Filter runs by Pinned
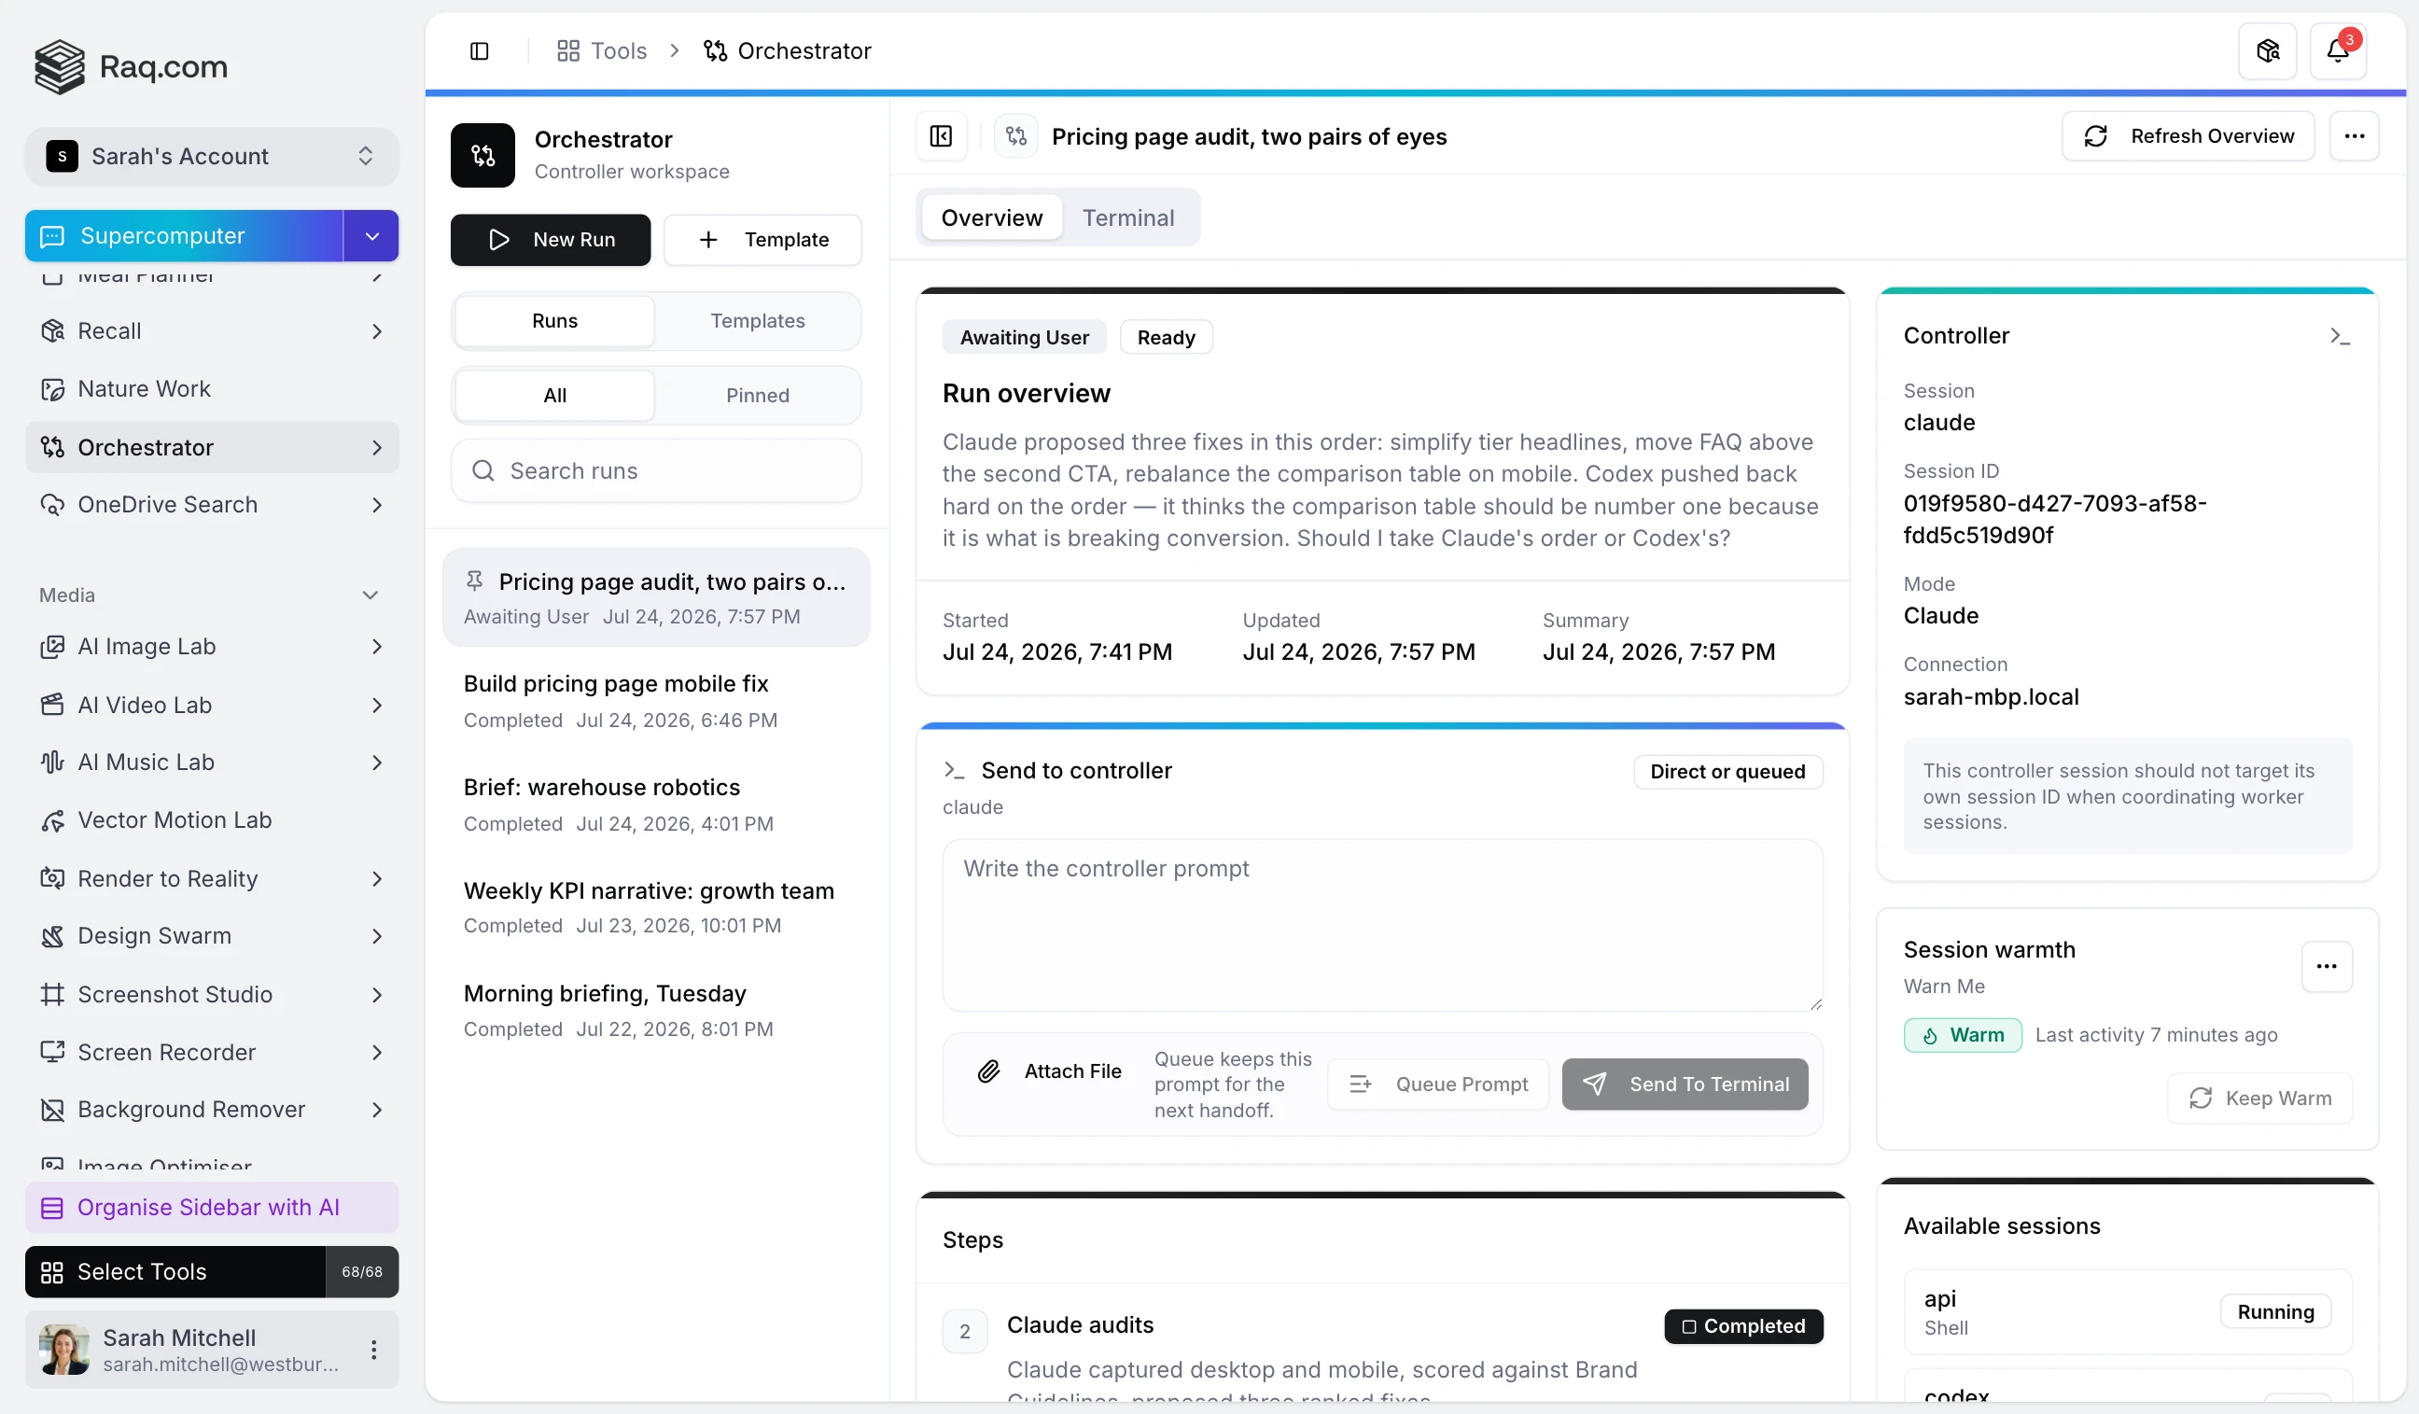The image size is (2419, 1414). tap(758, 396)
